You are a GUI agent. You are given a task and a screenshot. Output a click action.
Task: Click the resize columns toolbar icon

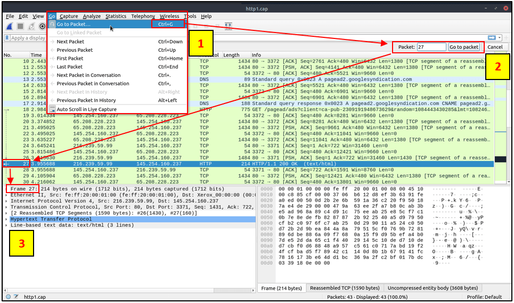[229, 26]
